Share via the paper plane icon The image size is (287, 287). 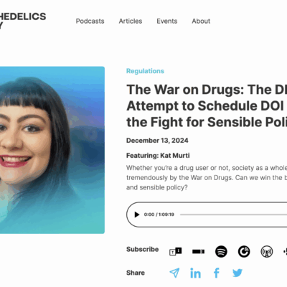click(x=174, y=273)
